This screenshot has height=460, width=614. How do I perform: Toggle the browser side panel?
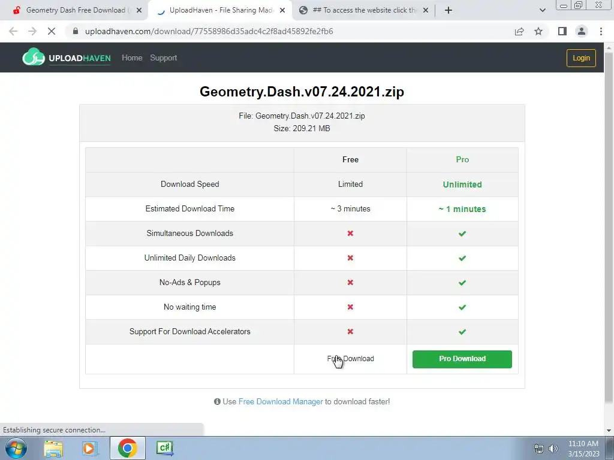coord(562,31)
